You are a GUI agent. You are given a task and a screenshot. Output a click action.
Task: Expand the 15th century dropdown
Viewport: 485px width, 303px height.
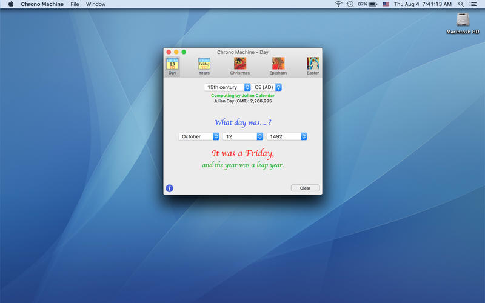[227, 87]
